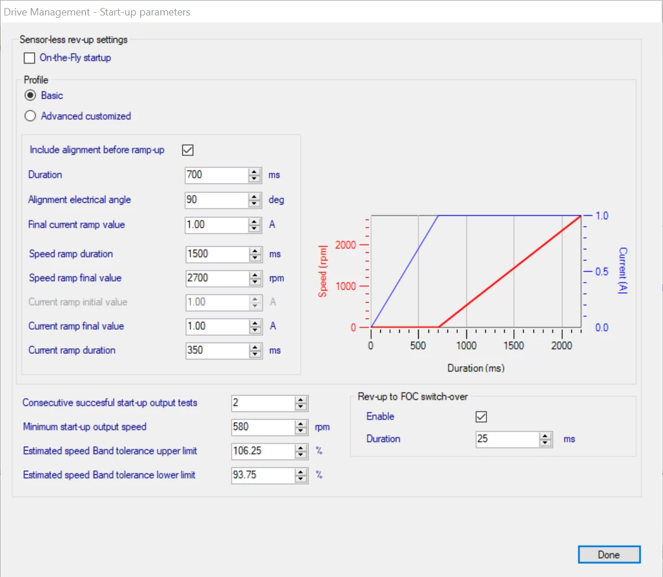Click the Final current ramp value field
This screenshot has width=663, height=577.
pos(216,225)
